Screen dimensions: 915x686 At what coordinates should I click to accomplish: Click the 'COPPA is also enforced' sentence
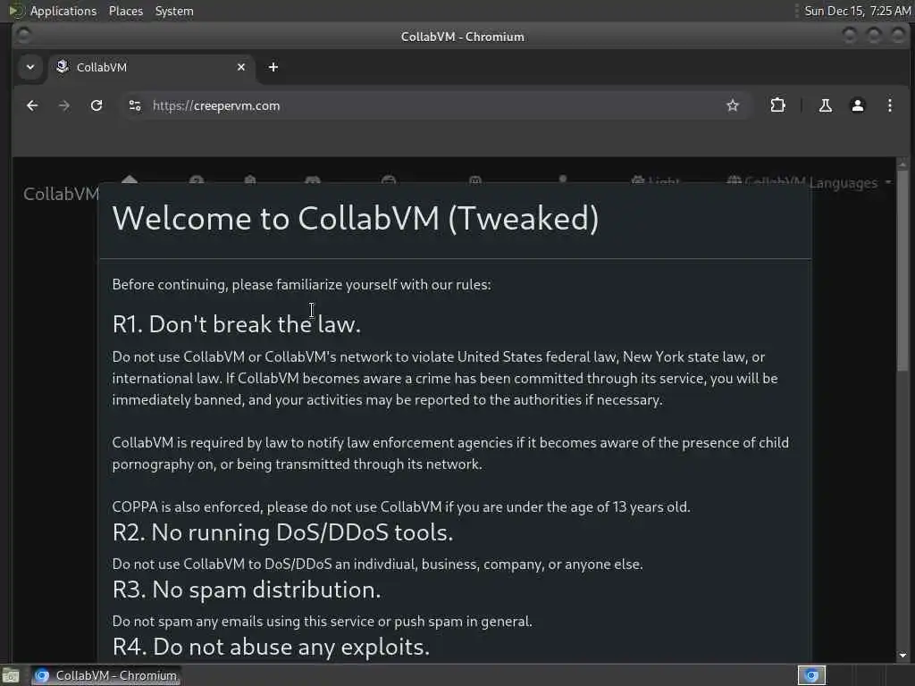point(401,507)
